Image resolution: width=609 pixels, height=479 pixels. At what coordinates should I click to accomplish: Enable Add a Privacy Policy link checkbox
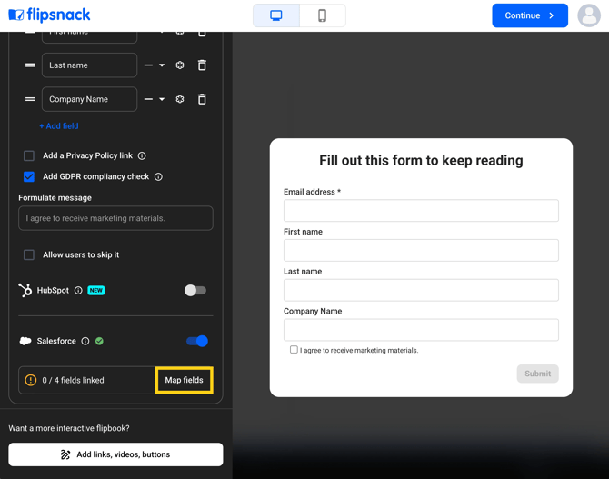coord(29,156)
